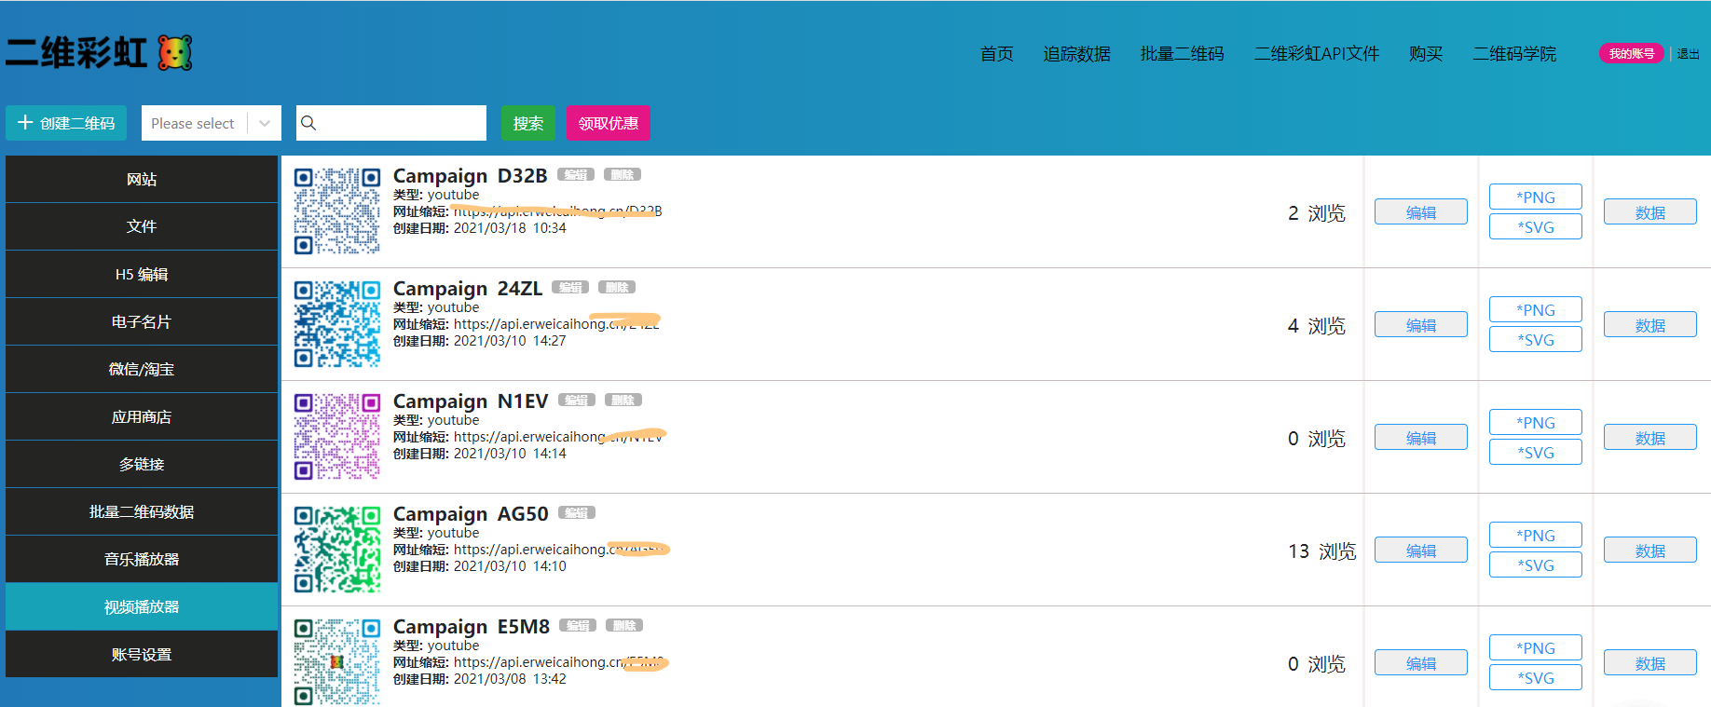Select 应用商店 in the sidebar

pos(142,416)
